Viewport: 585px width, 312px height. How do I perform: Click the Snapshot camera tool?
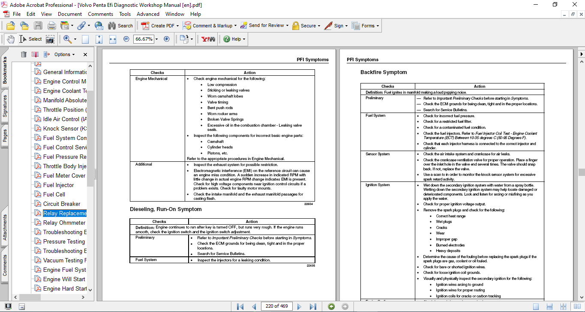pos(50,39)
